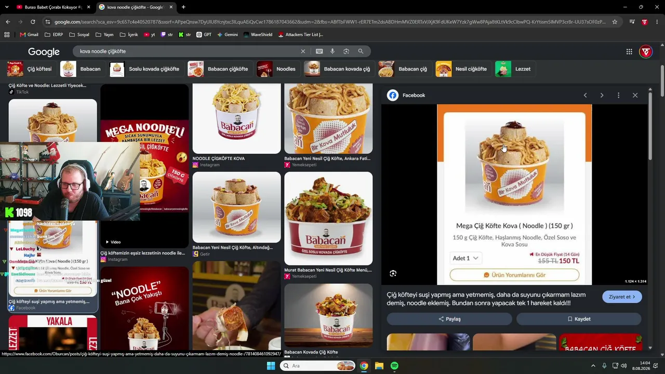Open the Attackers Tier List bookmark
This screenshot has width=665, height=374.
(x=300, y=35)
